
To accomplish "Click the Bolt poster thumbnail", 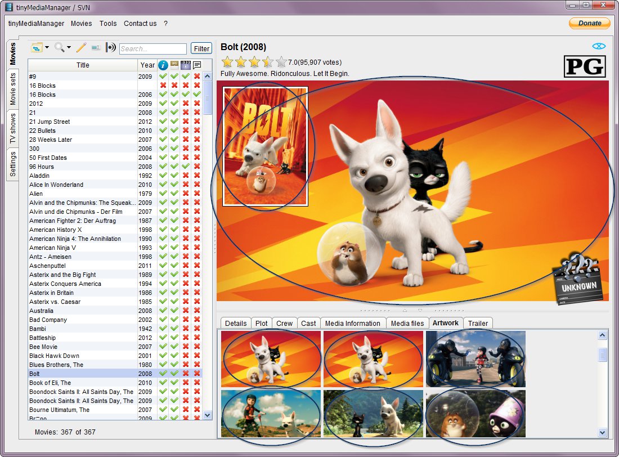I will (265, 146).
